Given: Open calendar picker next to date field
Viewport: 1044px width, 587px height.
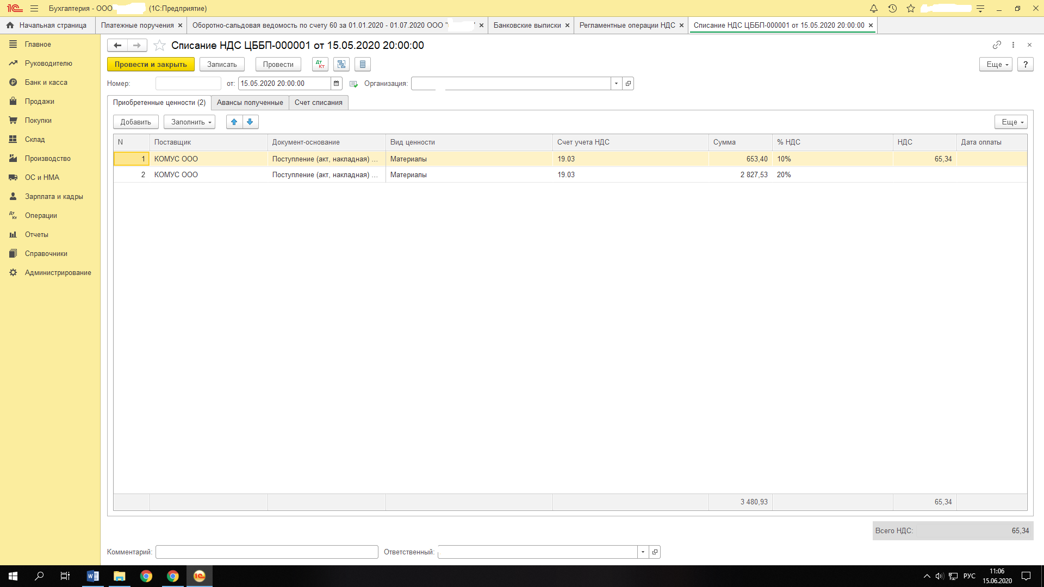Looking at the screenshot, I should pyautogui.click(x=337, y=83).
